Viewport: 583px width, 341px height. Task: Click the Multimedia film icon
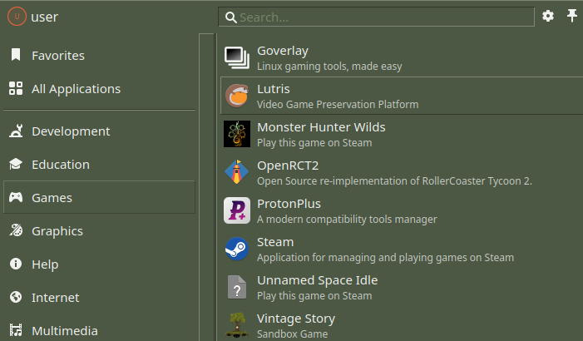16,330
